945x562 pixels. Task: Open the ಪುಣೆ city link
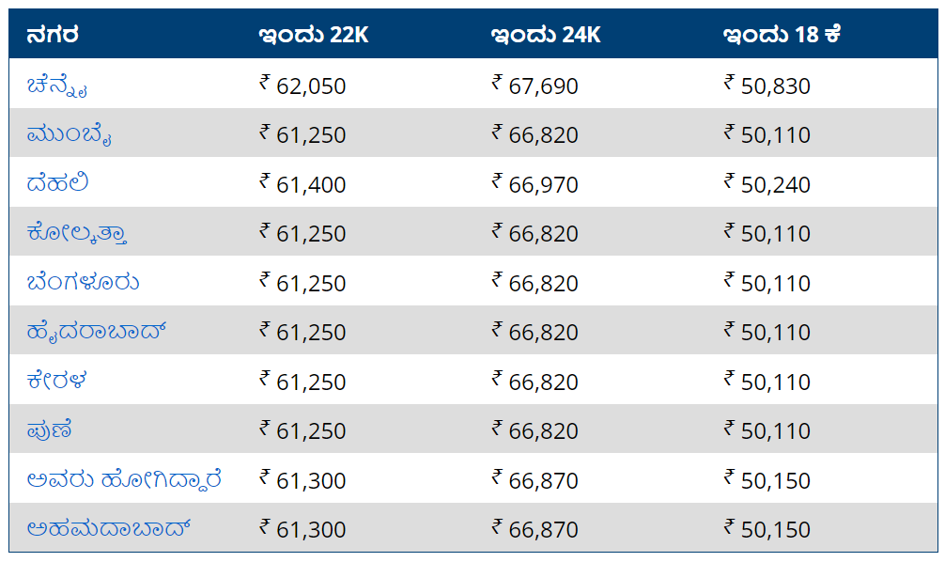(50, 430)
